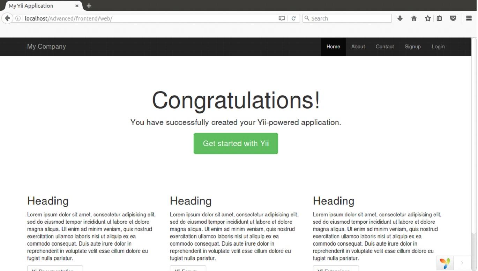Image resolution: width=478 pixels, height=271 pixels.
Task: Open the Downloads arrow icon
Action: (400, 18)
